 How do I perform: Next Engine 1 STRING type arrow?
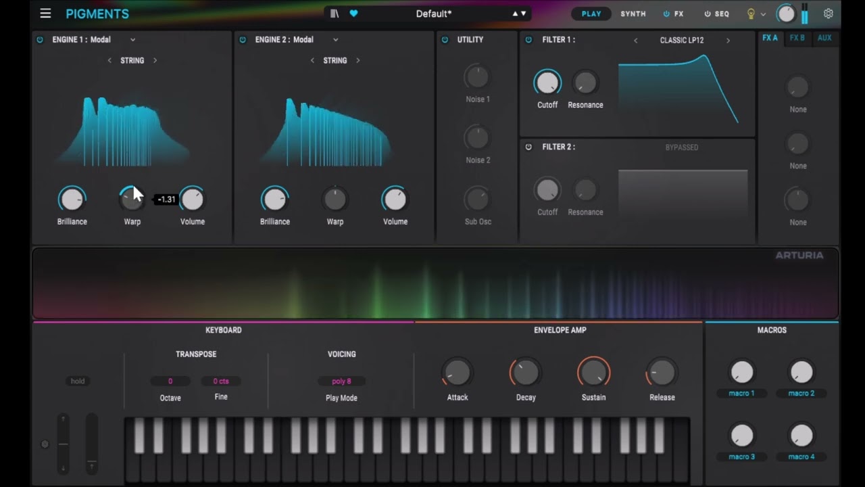coord(155,61)
